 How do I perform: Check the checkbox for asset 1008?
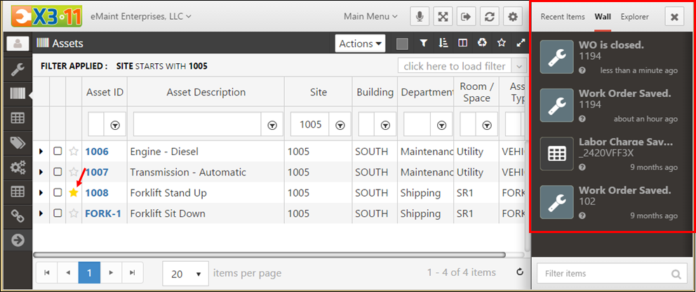pos(58,192)
